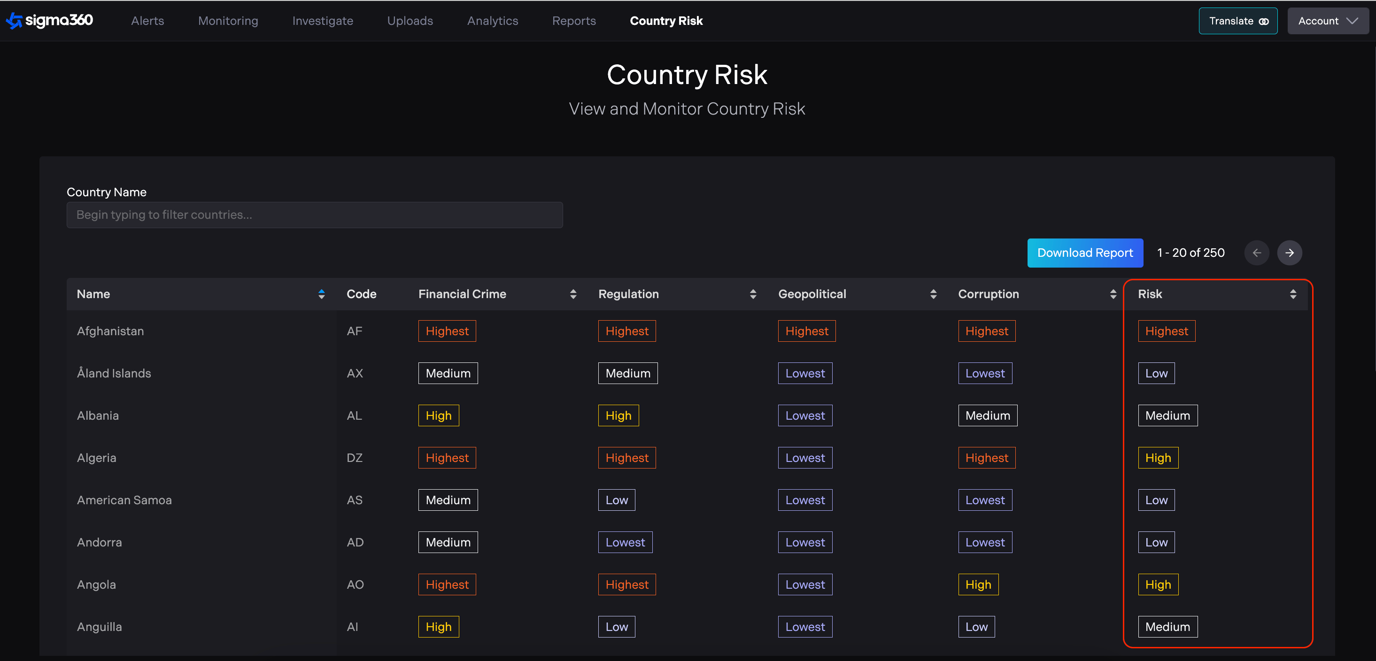Sort by Risk column
The height and width of the screenshot is (661, 1376).
[x=1293, y=294]
